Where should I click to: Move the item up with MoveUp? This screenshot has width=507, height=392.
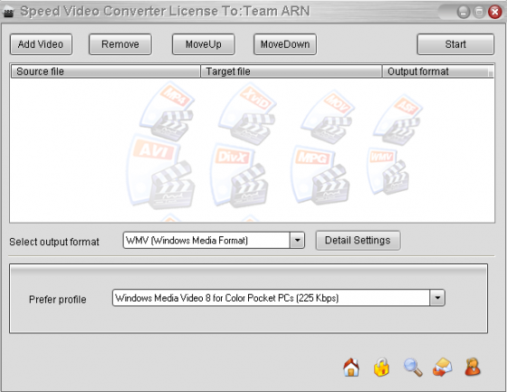(204, 44)
